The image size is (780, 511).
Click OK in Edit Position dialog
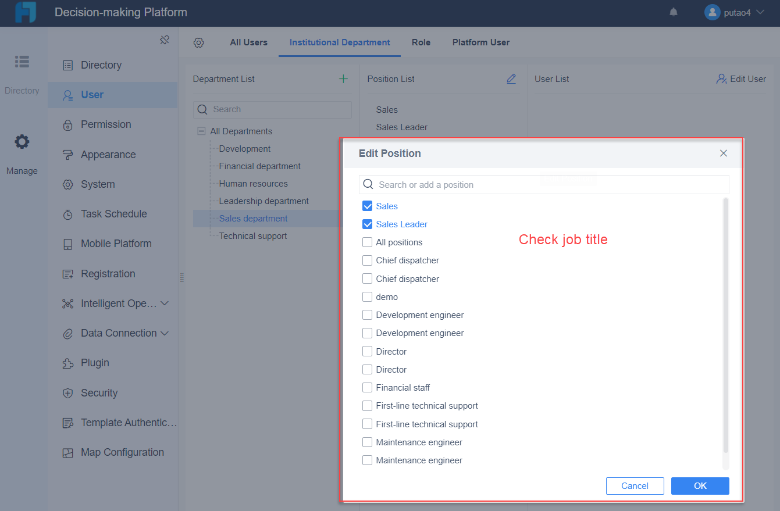pyautogui.click(x=700, y=486)
